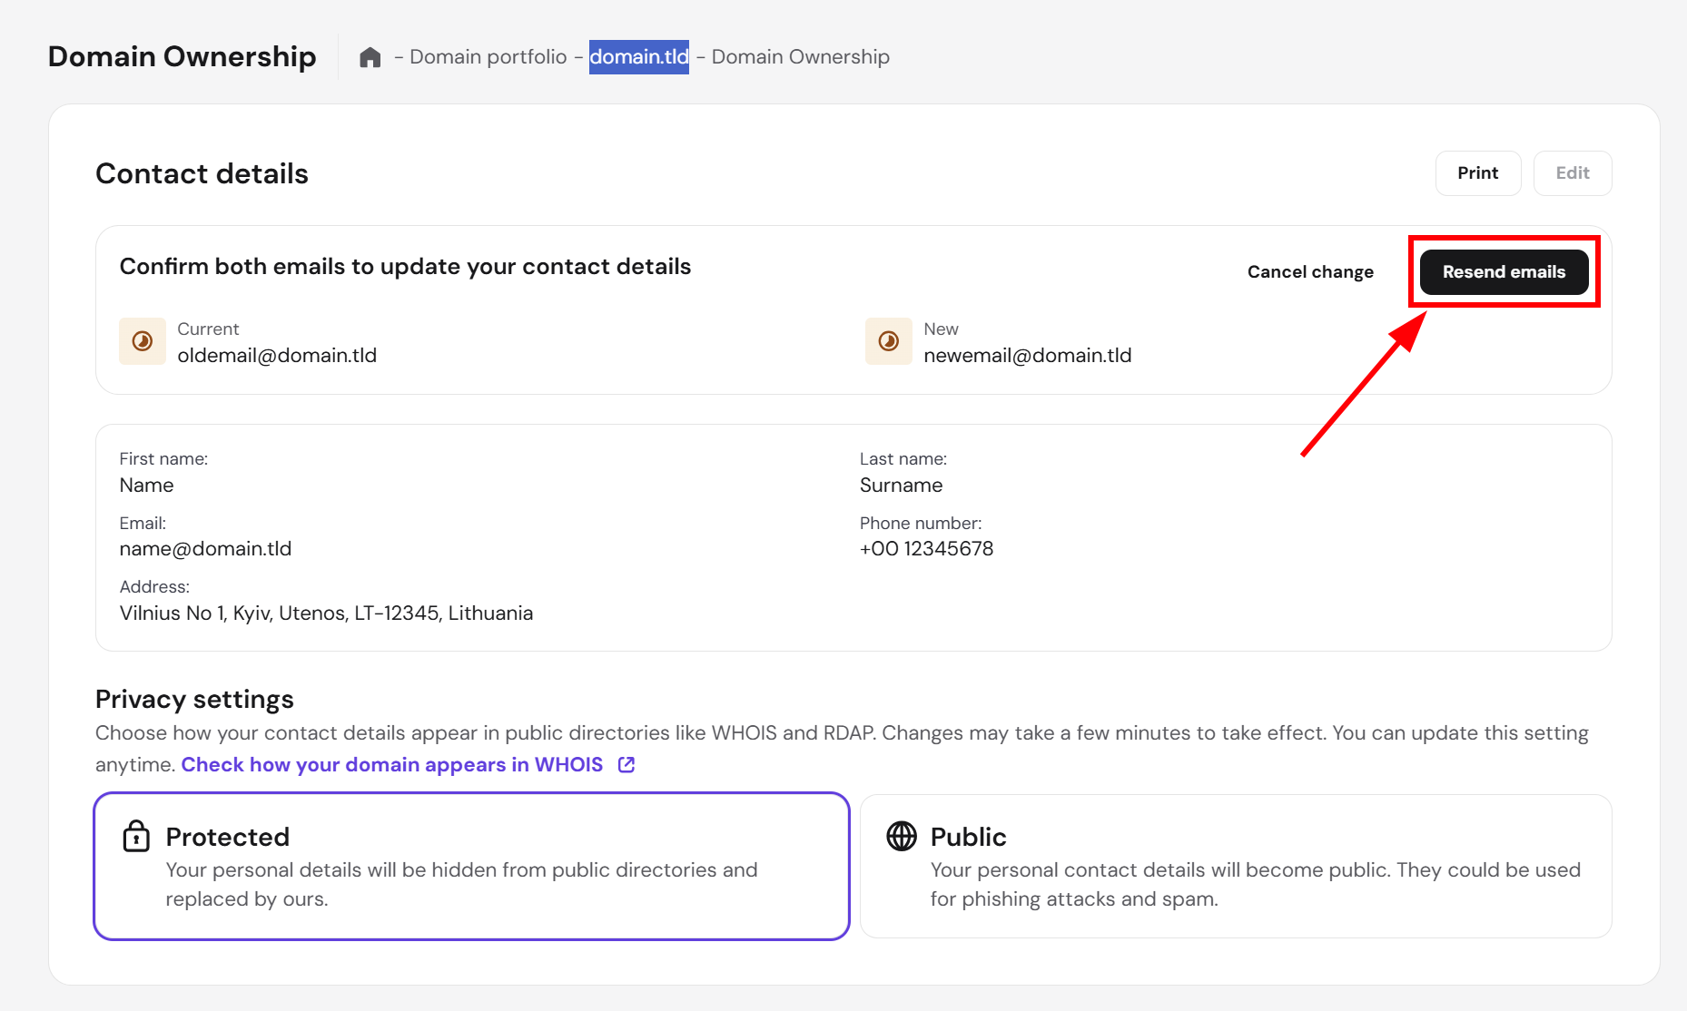This screenshot has width=1687, height=1011.
Task: Click the first name value Name
Action: (146, 486)
